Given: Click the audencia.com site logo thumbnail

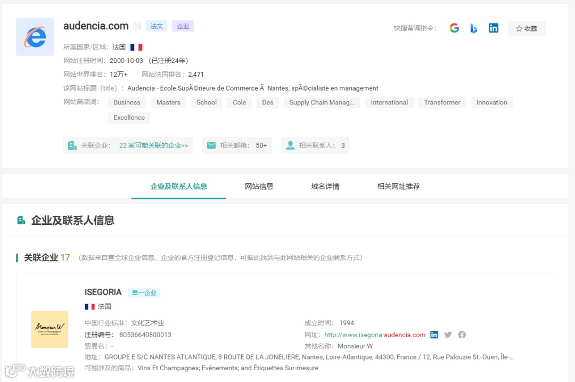Looking at the screenshot, I should [x=35, y=37].
